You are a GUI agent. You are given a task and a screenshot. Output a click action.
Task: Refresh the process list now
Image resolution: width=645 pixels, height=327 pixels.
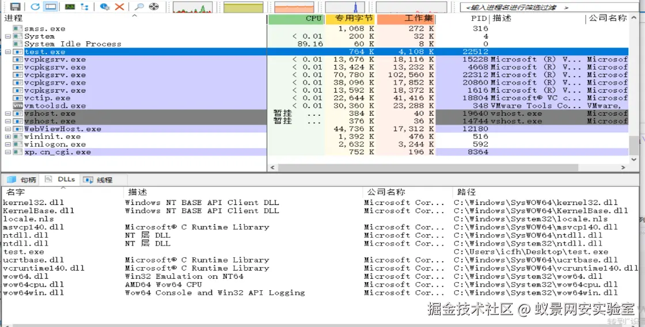pos(35,6)
